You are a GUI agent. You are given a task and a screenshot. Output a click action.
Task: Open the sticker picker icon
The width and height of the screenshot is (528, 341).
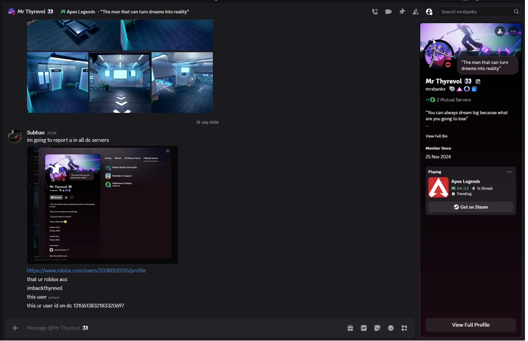click(377, 328)
